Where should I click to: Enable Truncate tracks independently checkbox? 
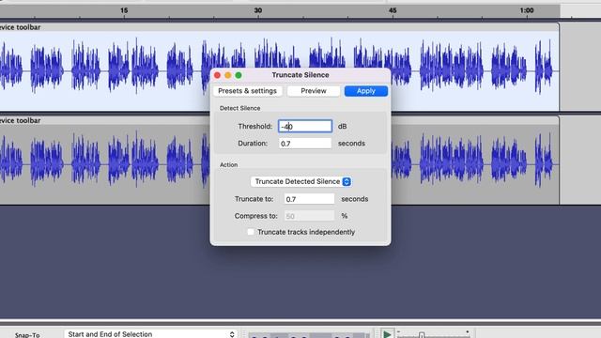tap(251, 232)
